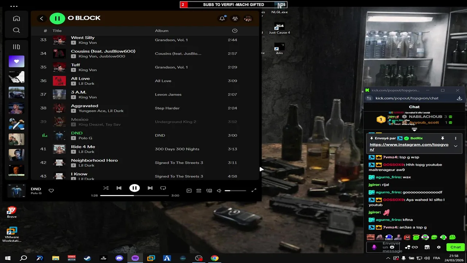467x263 pixels.
Task: Open the DND cover art in player bar
Action: [x=16, y=191]
